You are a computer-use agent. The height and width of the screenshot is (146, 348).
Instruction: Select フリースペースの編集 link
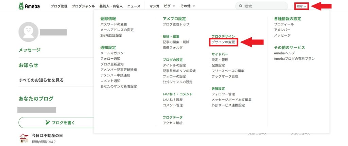click(228, 71)
